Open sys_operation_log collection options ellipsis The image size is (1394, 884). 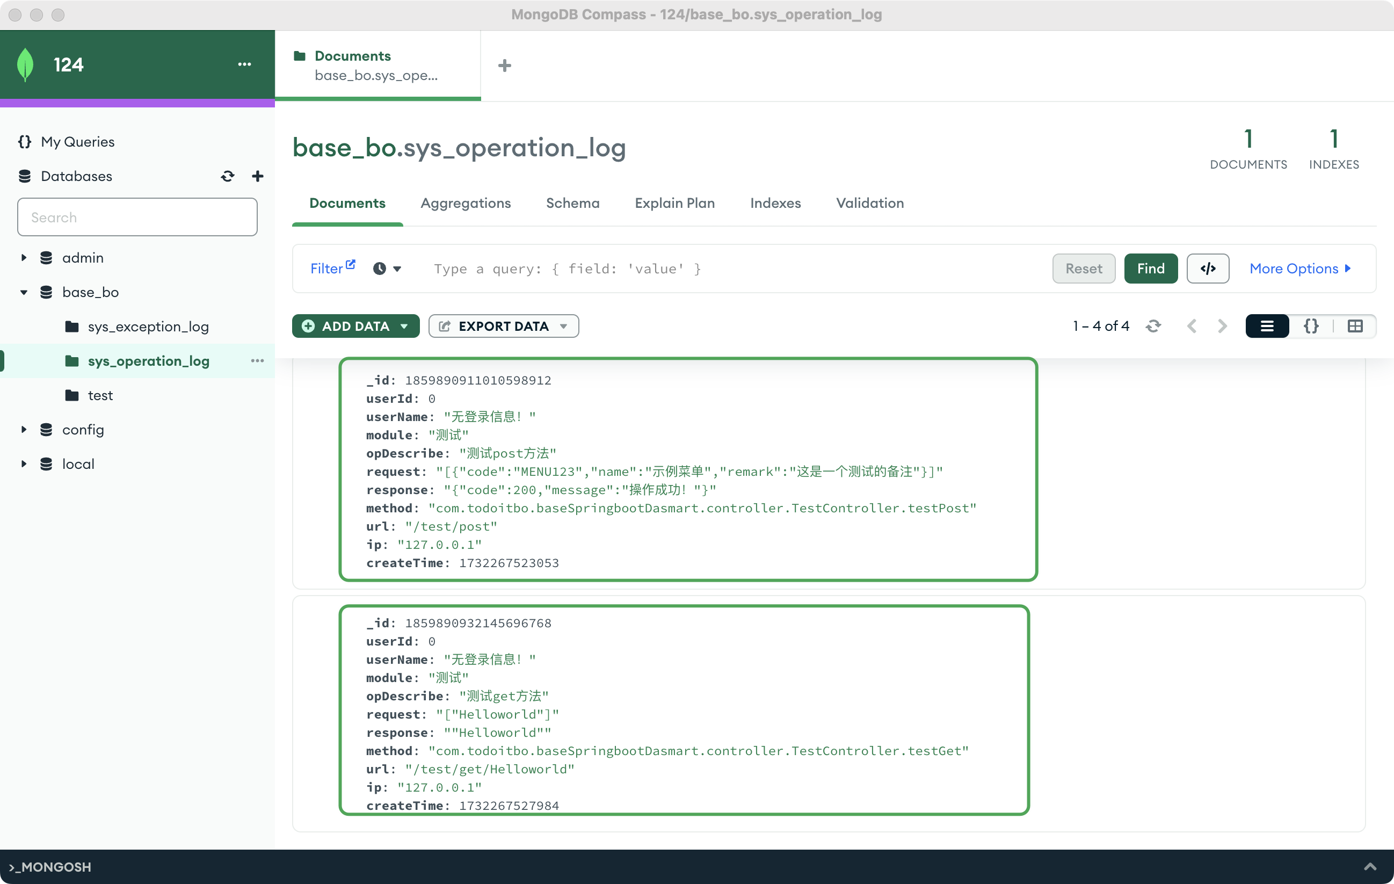tap(257, 361)
